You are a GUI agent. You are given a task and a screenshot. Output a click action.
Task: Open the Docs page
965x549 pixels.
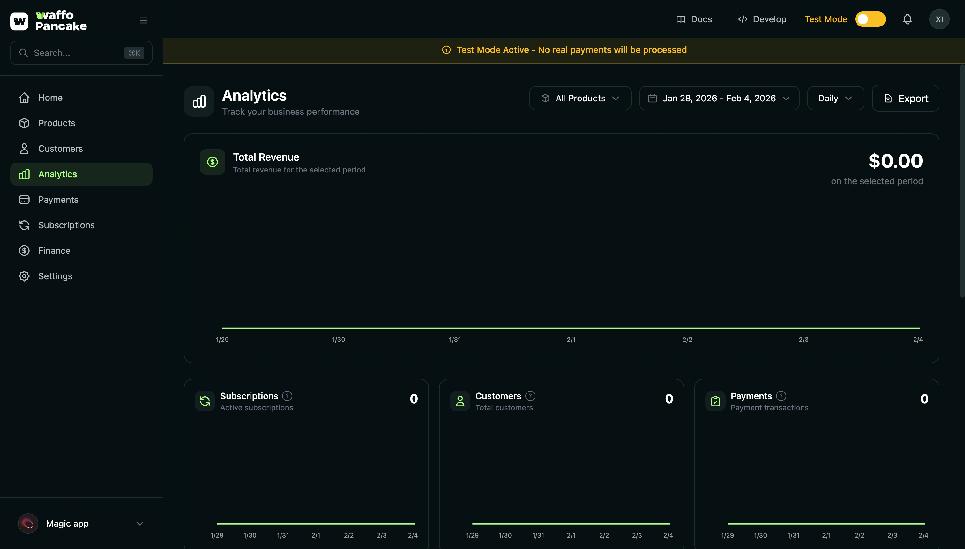(695, 19)
